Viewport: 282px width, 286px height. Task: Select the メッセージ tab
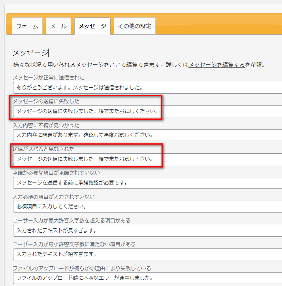coord(92,26)
